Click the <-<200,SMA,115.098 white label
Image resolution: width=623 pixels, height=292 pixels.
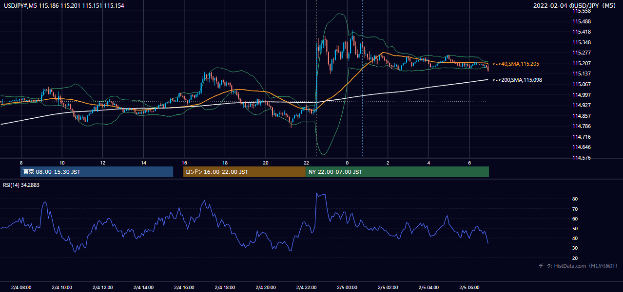coord(517,80)
